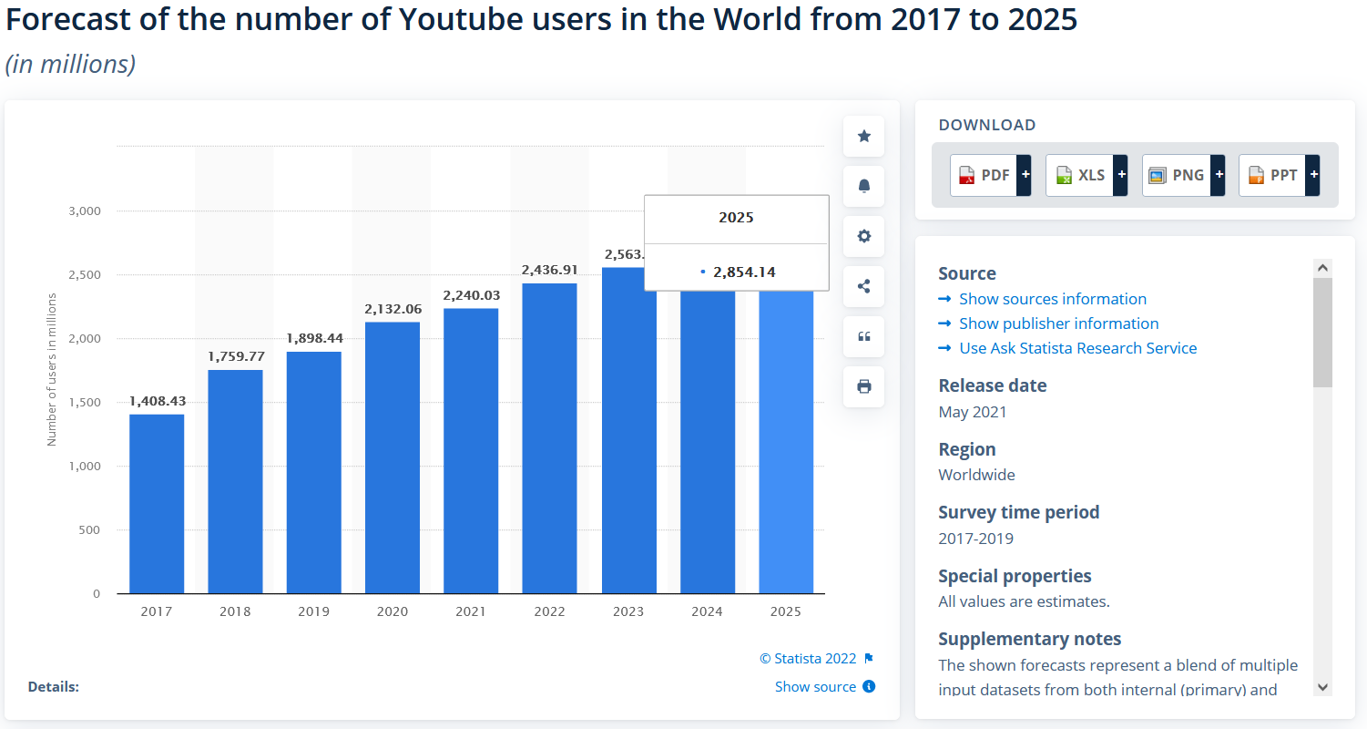Click the PDF file type icon
This screenshot has height=729, width=1367.
pos(966,176)
